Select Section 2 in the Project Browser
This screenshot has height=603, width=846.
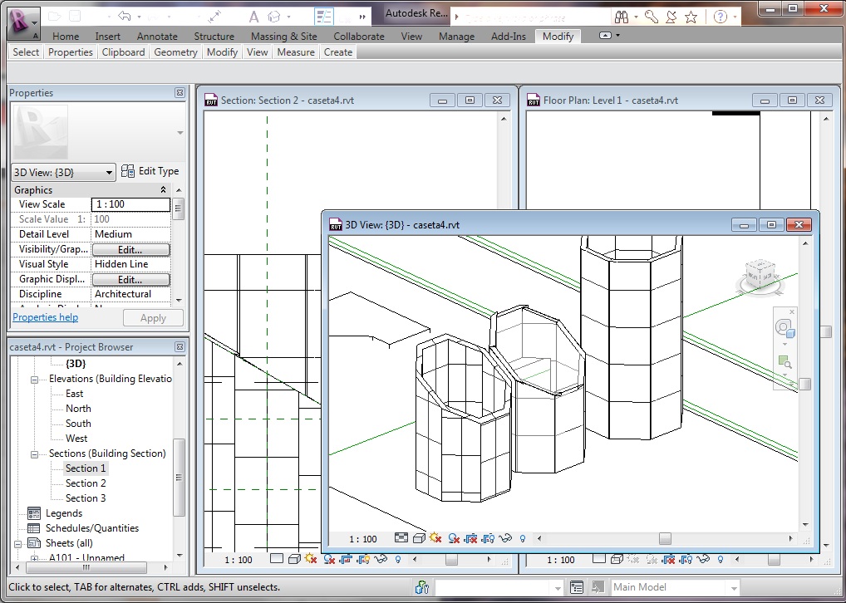tap(86, 483)
